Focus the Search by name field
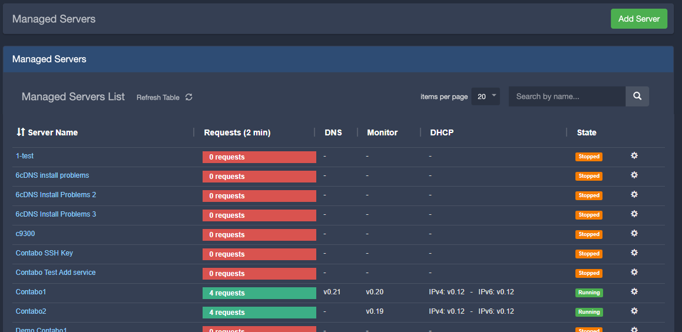The width and height of the screenshot is (682, 332). pyautogui.click(x=567, y=97)
